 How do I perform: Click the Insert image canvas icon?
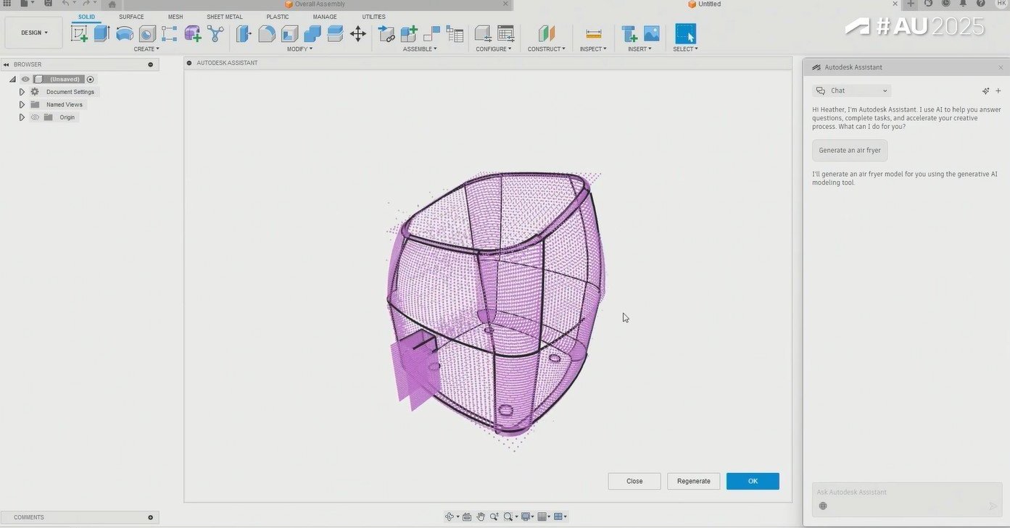[652, 33]
